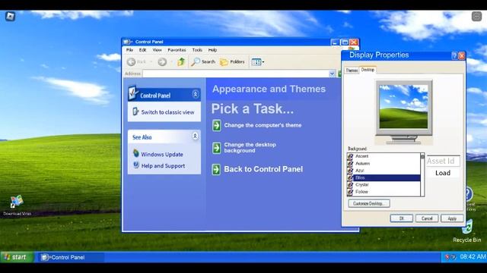Switch to Desktop tab in Display Properties

[x=368, y=70]
